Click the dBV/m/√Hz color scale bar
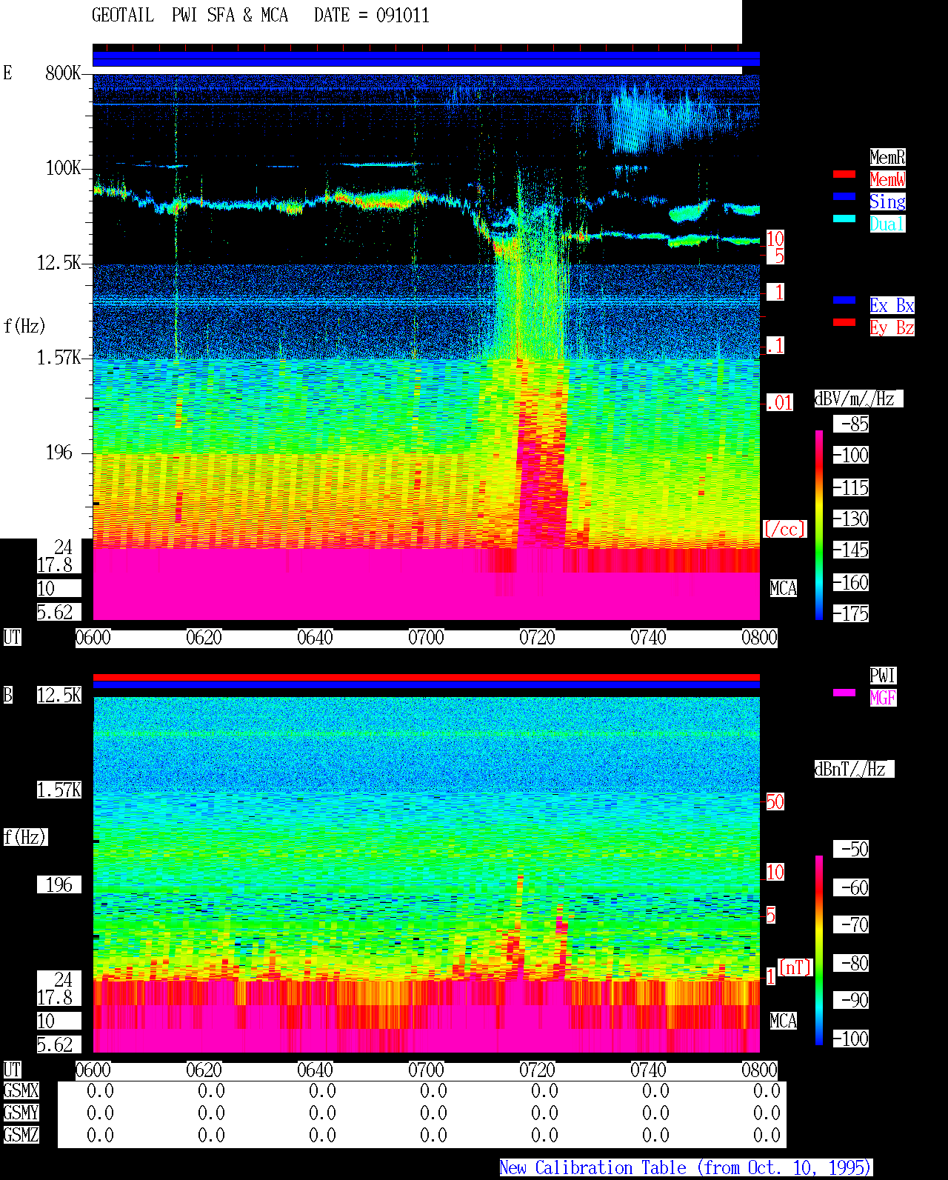Screen dimensions: 948x1180 point(819,525)
